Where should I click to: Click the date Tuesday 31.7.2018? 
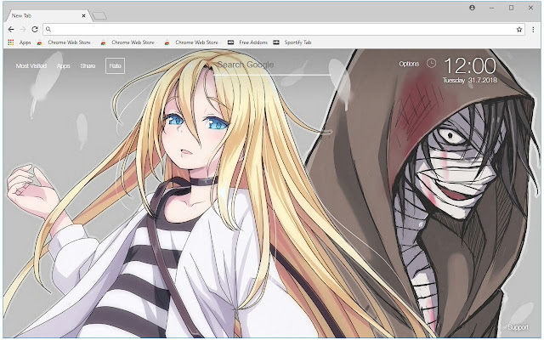tap(470, 80)
